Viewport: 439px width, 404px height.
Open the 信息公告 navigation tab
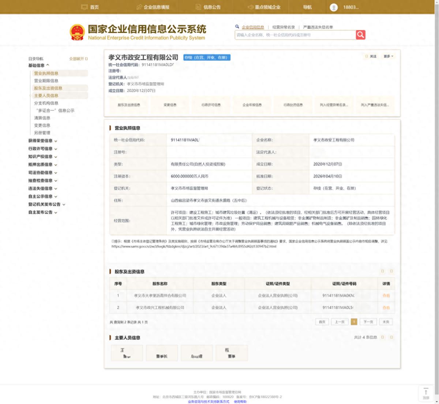[x=208, y=7]
